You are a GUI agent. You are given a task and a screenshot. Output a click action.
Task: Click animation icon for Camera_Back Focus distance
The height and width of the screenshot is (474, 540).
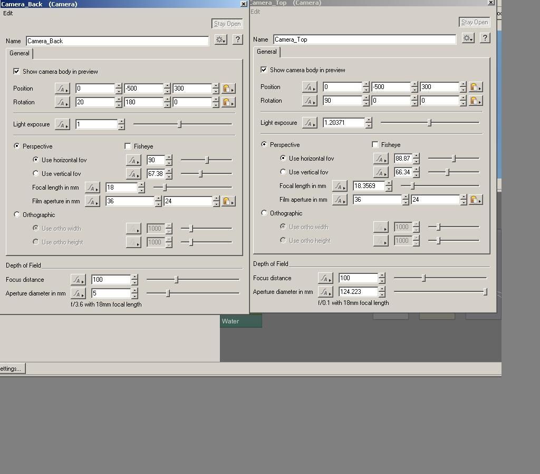(78, 280)
